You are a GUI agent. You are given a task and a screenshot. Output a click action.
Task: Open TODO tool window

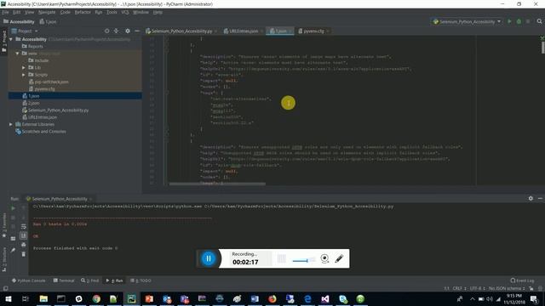[x=141, y=280]
